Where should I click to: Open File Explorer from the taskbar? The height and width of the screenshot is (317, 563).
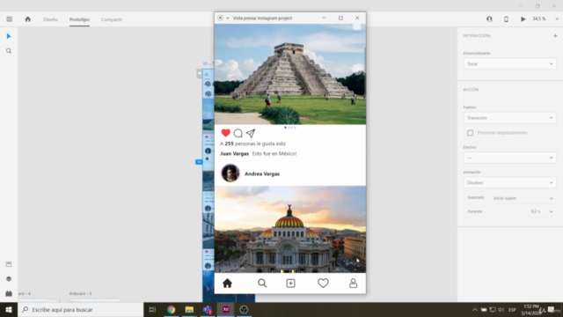189,309
